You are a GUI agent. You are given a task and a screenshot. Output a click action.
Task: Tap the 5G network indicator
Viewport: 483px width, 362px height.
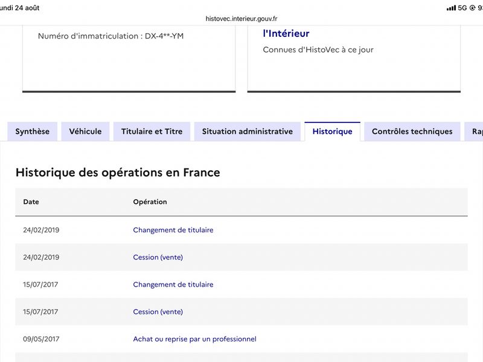point(462,8)
